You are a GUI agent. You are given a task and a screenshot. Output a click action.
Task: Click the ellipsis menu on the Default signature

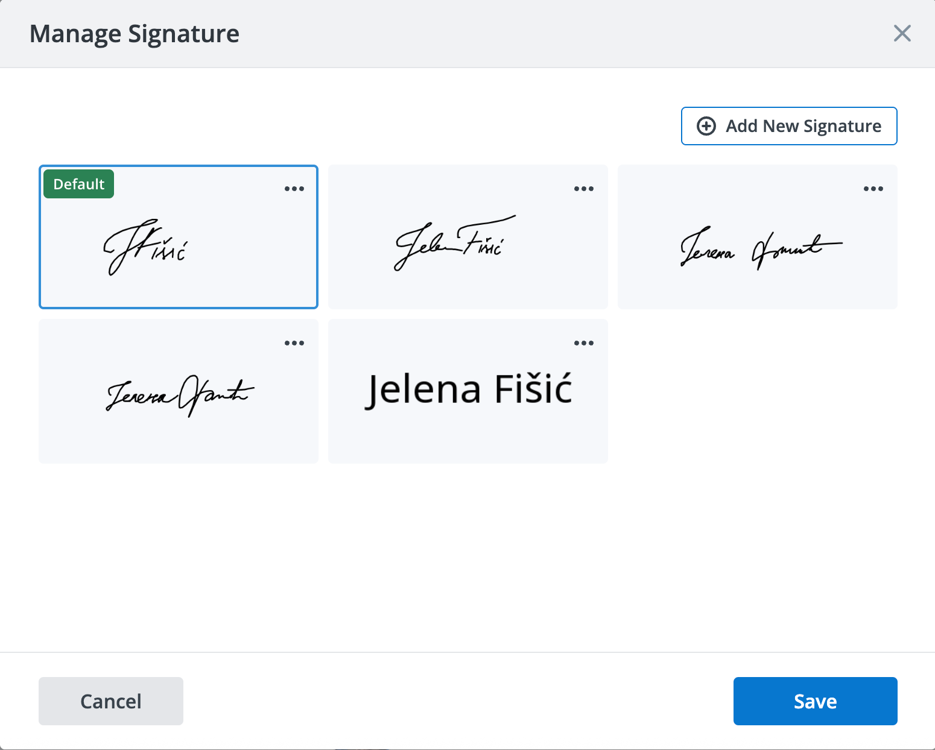[294, 189]
